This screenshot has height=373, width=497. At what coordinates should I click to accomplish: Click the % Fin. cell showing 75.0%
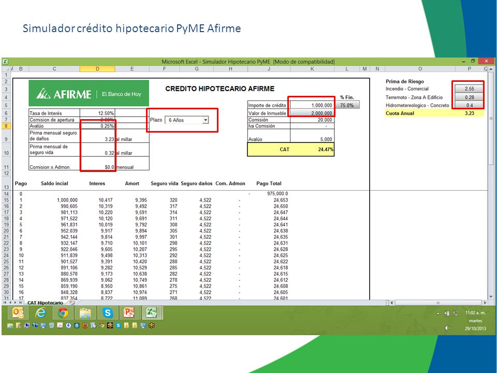click(347, 105)
